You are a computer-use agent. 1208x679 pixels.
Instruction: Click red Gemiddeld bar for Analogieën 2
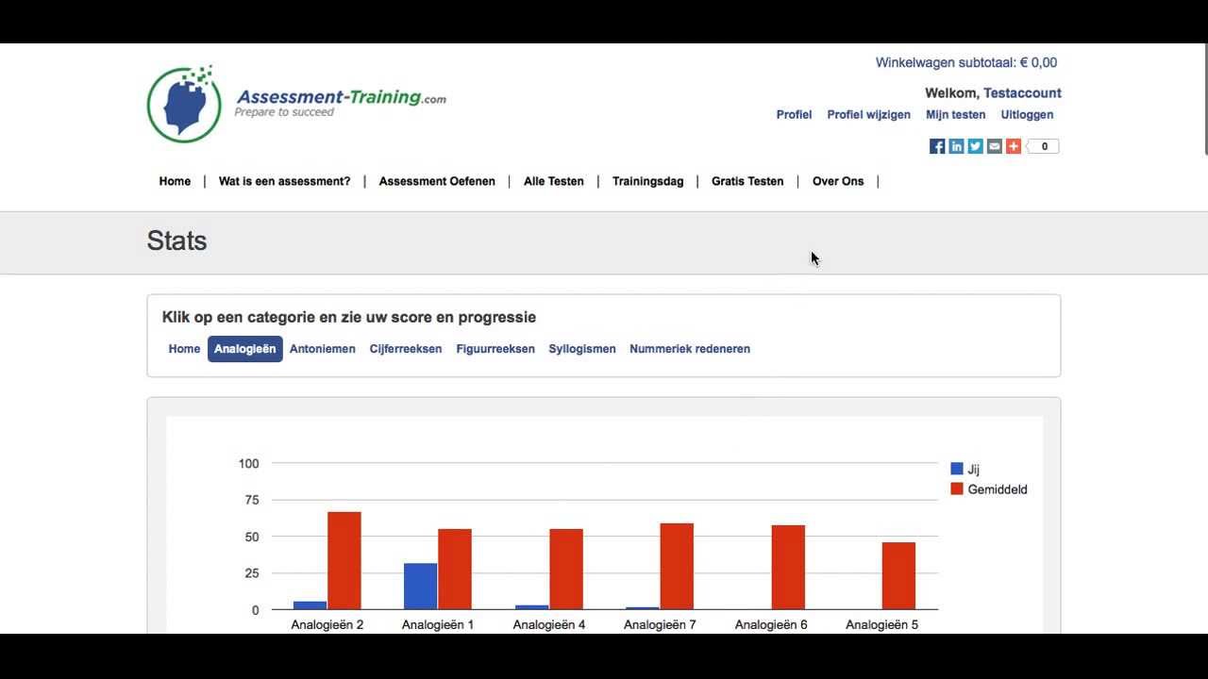pyautogui.click(x=344, y=561)
